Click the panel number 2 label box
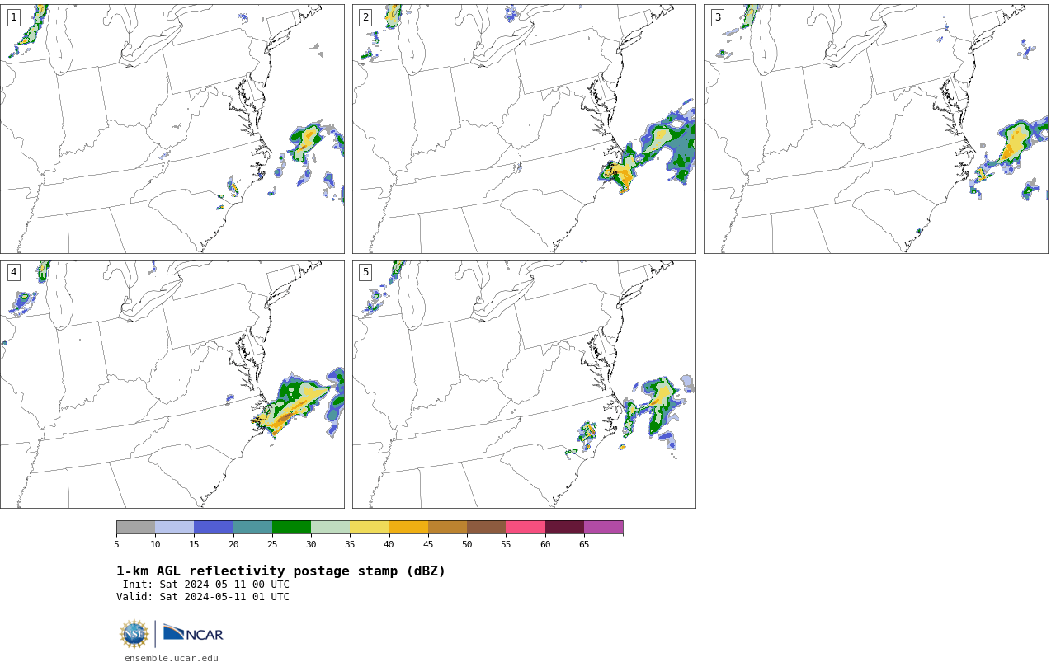The image size is (1056, 667). coord(365,17)
